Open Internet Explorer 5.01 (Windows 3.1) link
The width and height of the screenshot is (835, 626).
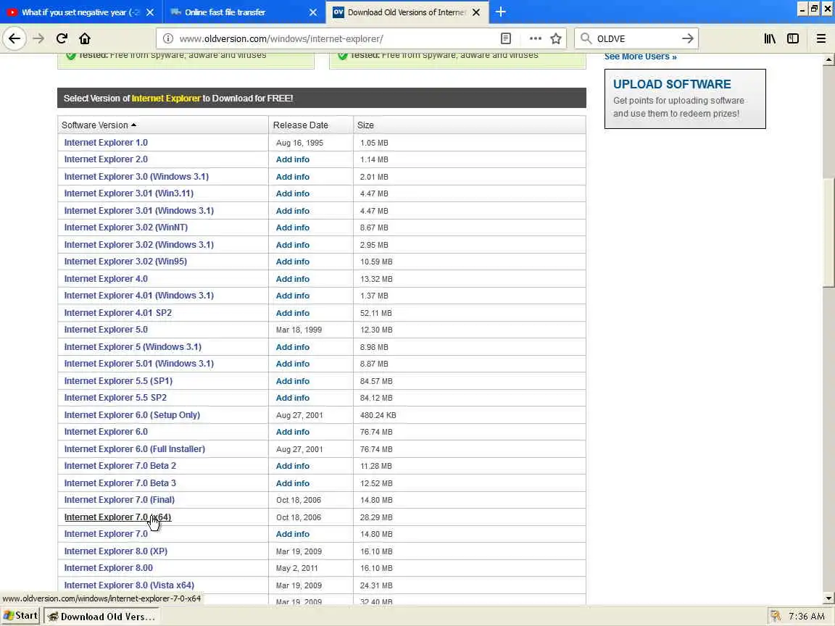click(138, 364)
